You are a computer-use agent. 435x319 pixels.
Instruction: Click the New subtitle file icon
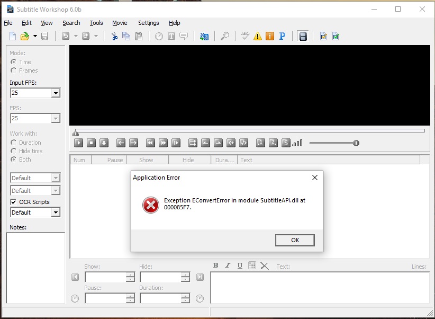pos(13,36)
